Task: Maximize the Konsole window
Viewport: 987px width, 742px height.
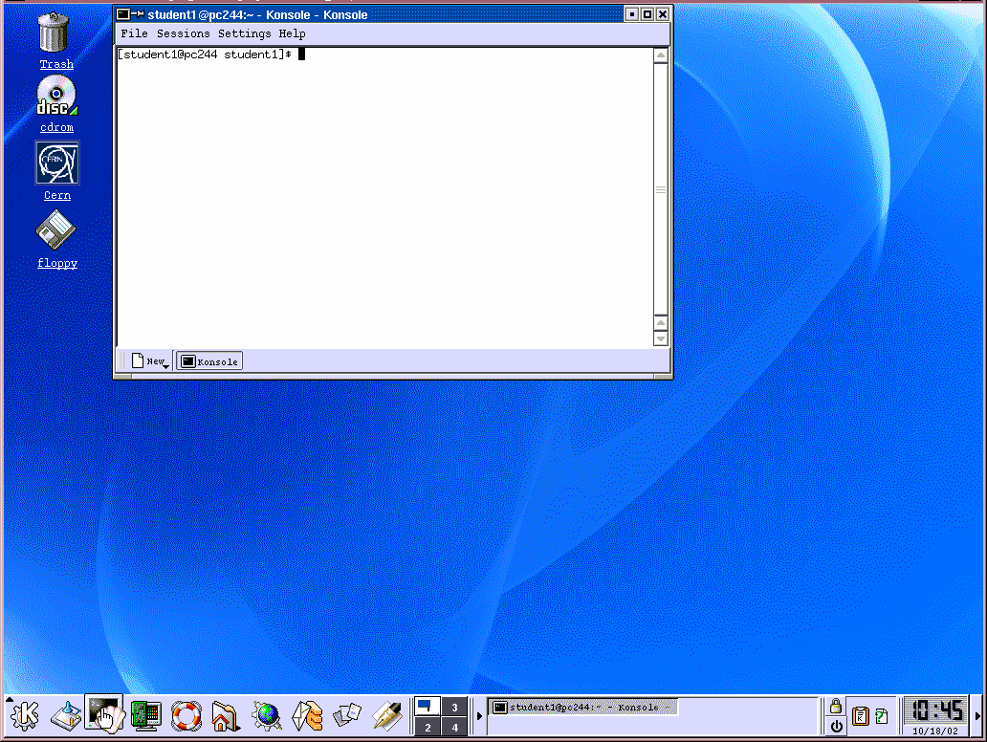Action: [x=647, y=14]
